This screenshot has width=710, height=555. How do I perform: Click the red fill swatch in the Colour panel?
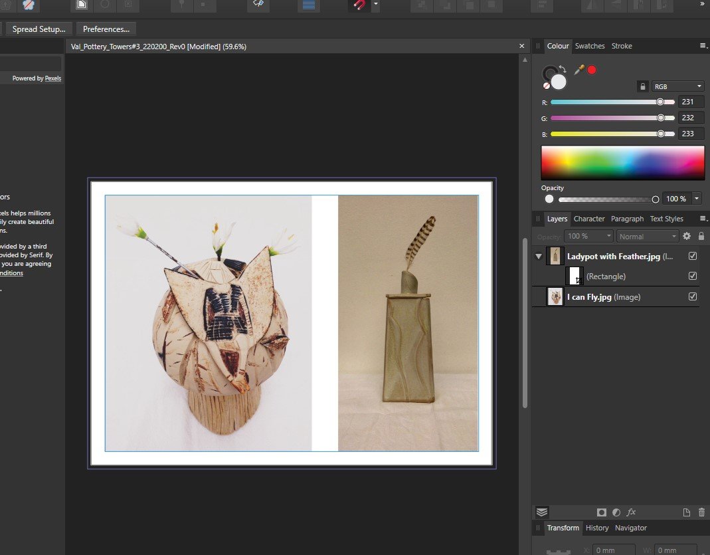pos(591,70)
